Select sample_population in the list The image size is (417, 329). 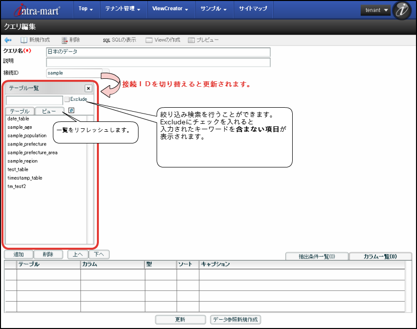click(27, 136)
